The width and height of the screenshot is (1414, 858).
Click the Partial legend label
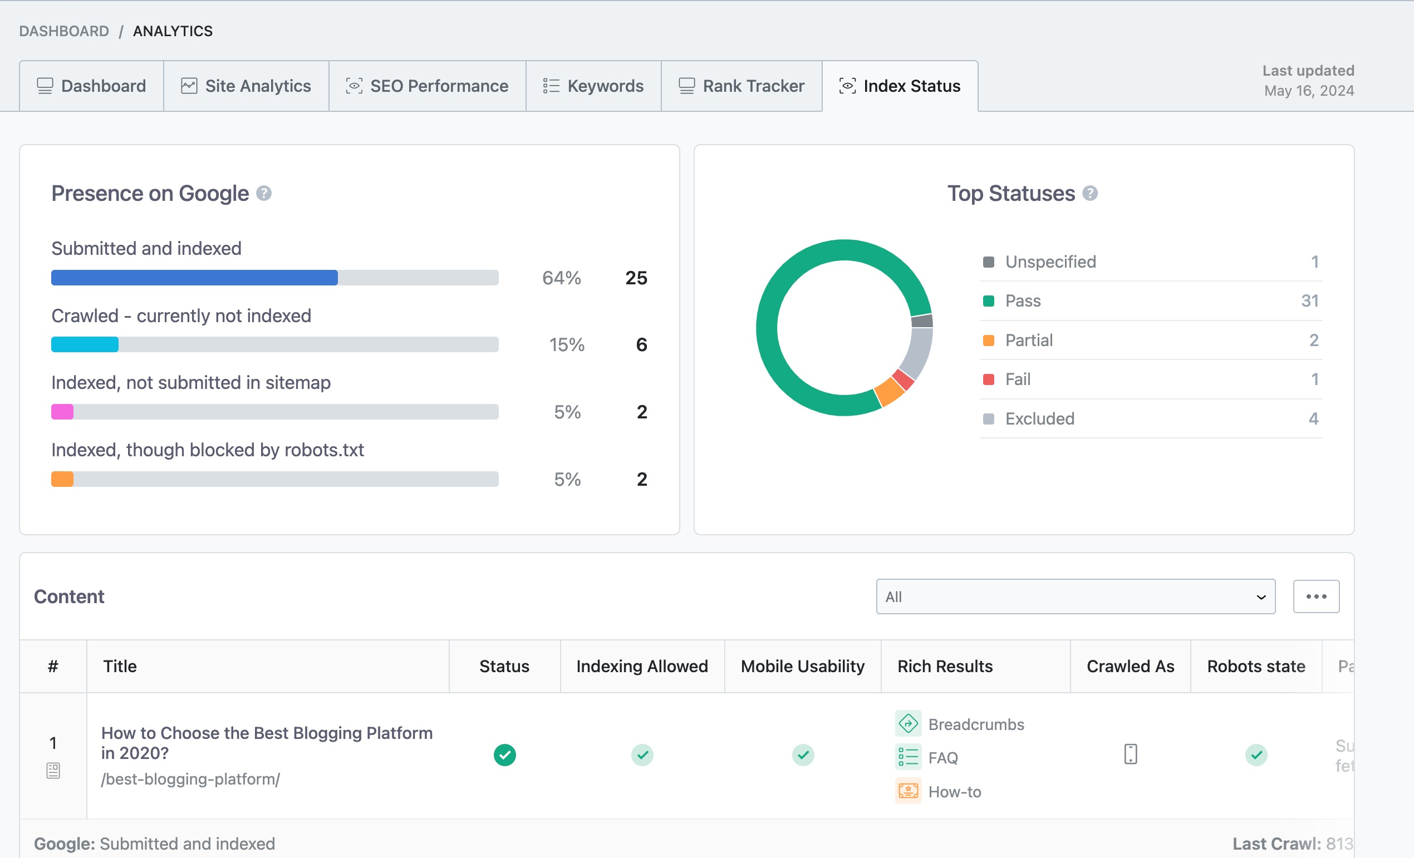(1029, 341)
